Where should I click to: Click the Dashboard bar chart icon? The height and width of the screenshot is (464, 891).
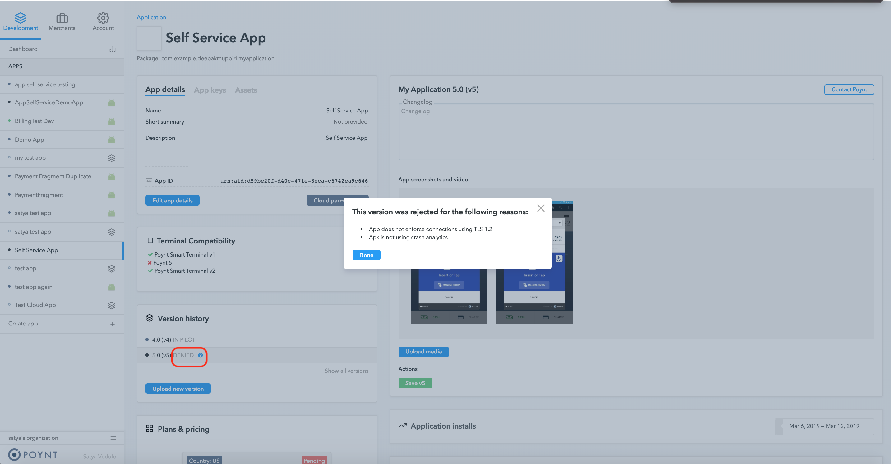113,49
